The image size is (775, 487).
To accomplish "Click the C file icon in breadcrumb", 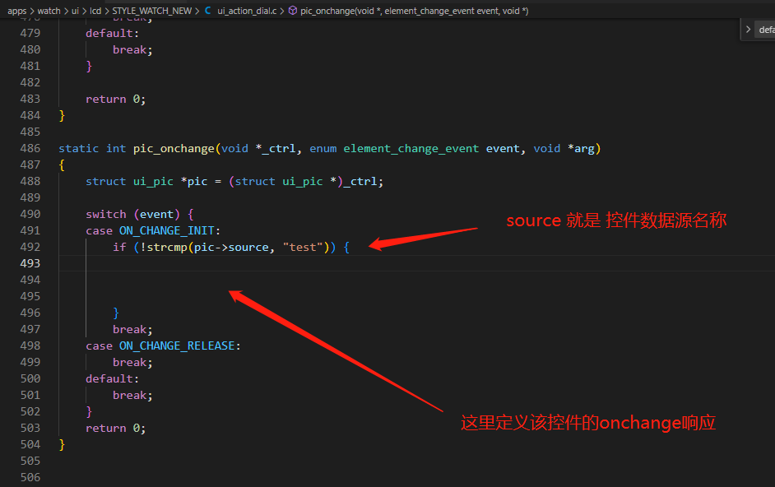I will click(207, 11).
